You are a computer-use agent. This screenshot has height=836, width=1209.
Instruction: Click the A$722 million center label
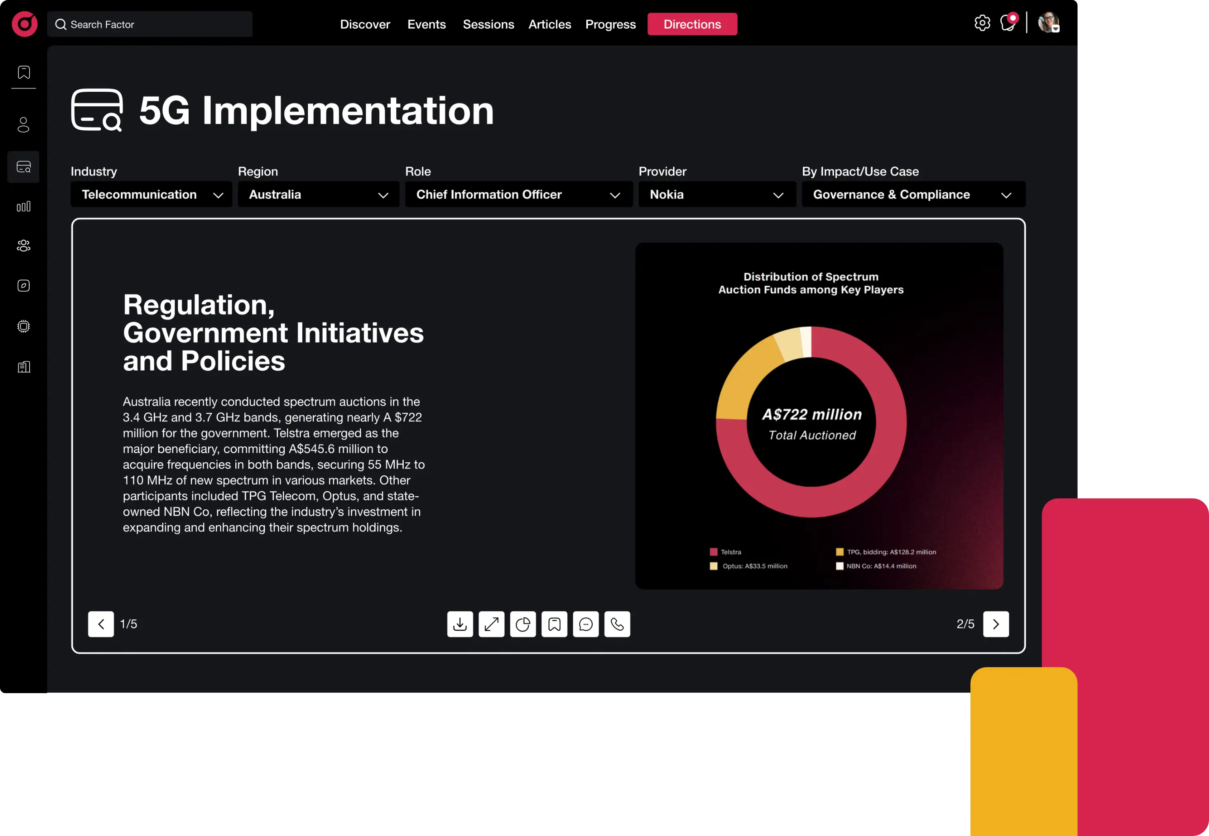tap(811, 414)
